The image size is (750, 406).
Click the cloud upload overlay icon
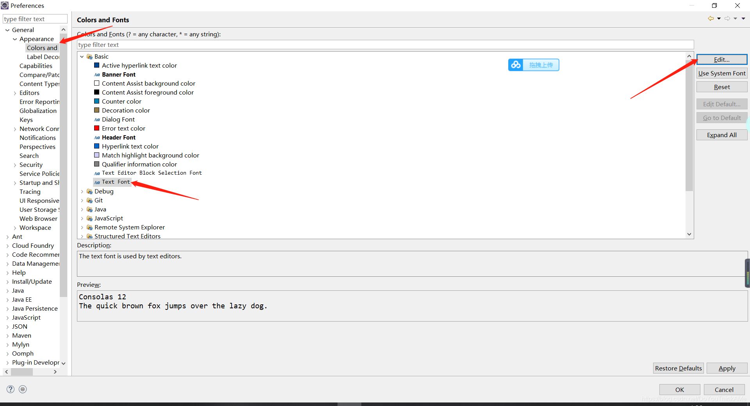click(x=516, y=65)
